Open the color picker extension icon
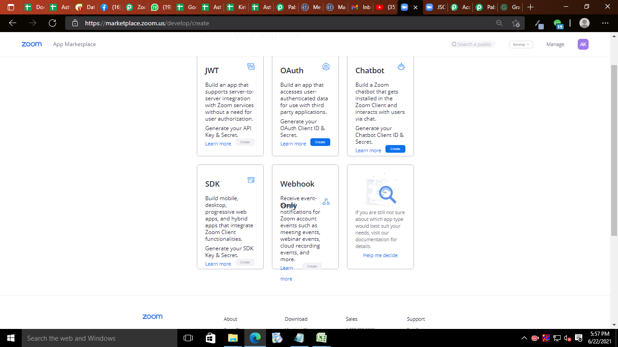This screenshot has height=347, width=618. point(539,23)
